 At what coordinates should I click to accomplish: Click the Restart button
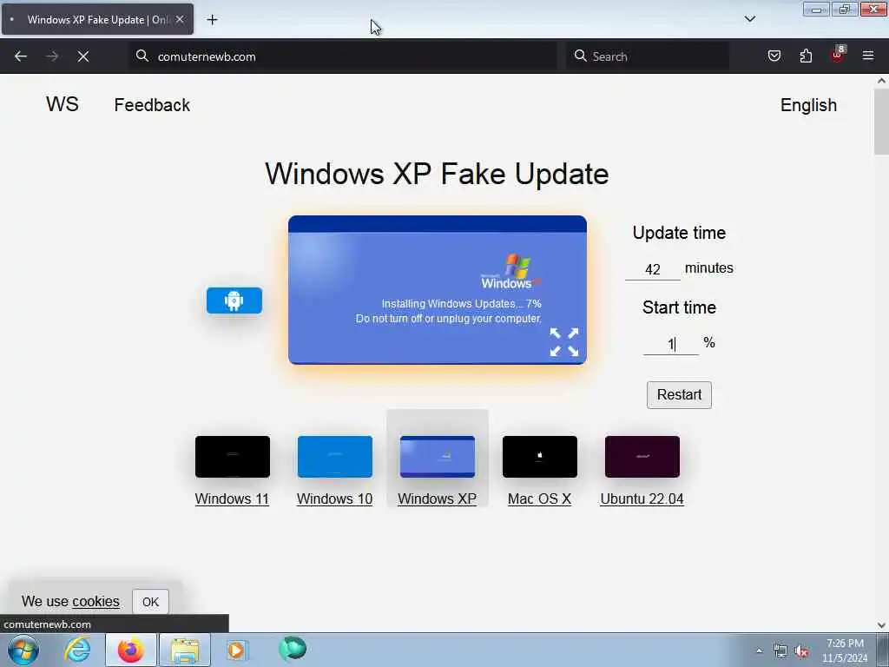point(679,395)
